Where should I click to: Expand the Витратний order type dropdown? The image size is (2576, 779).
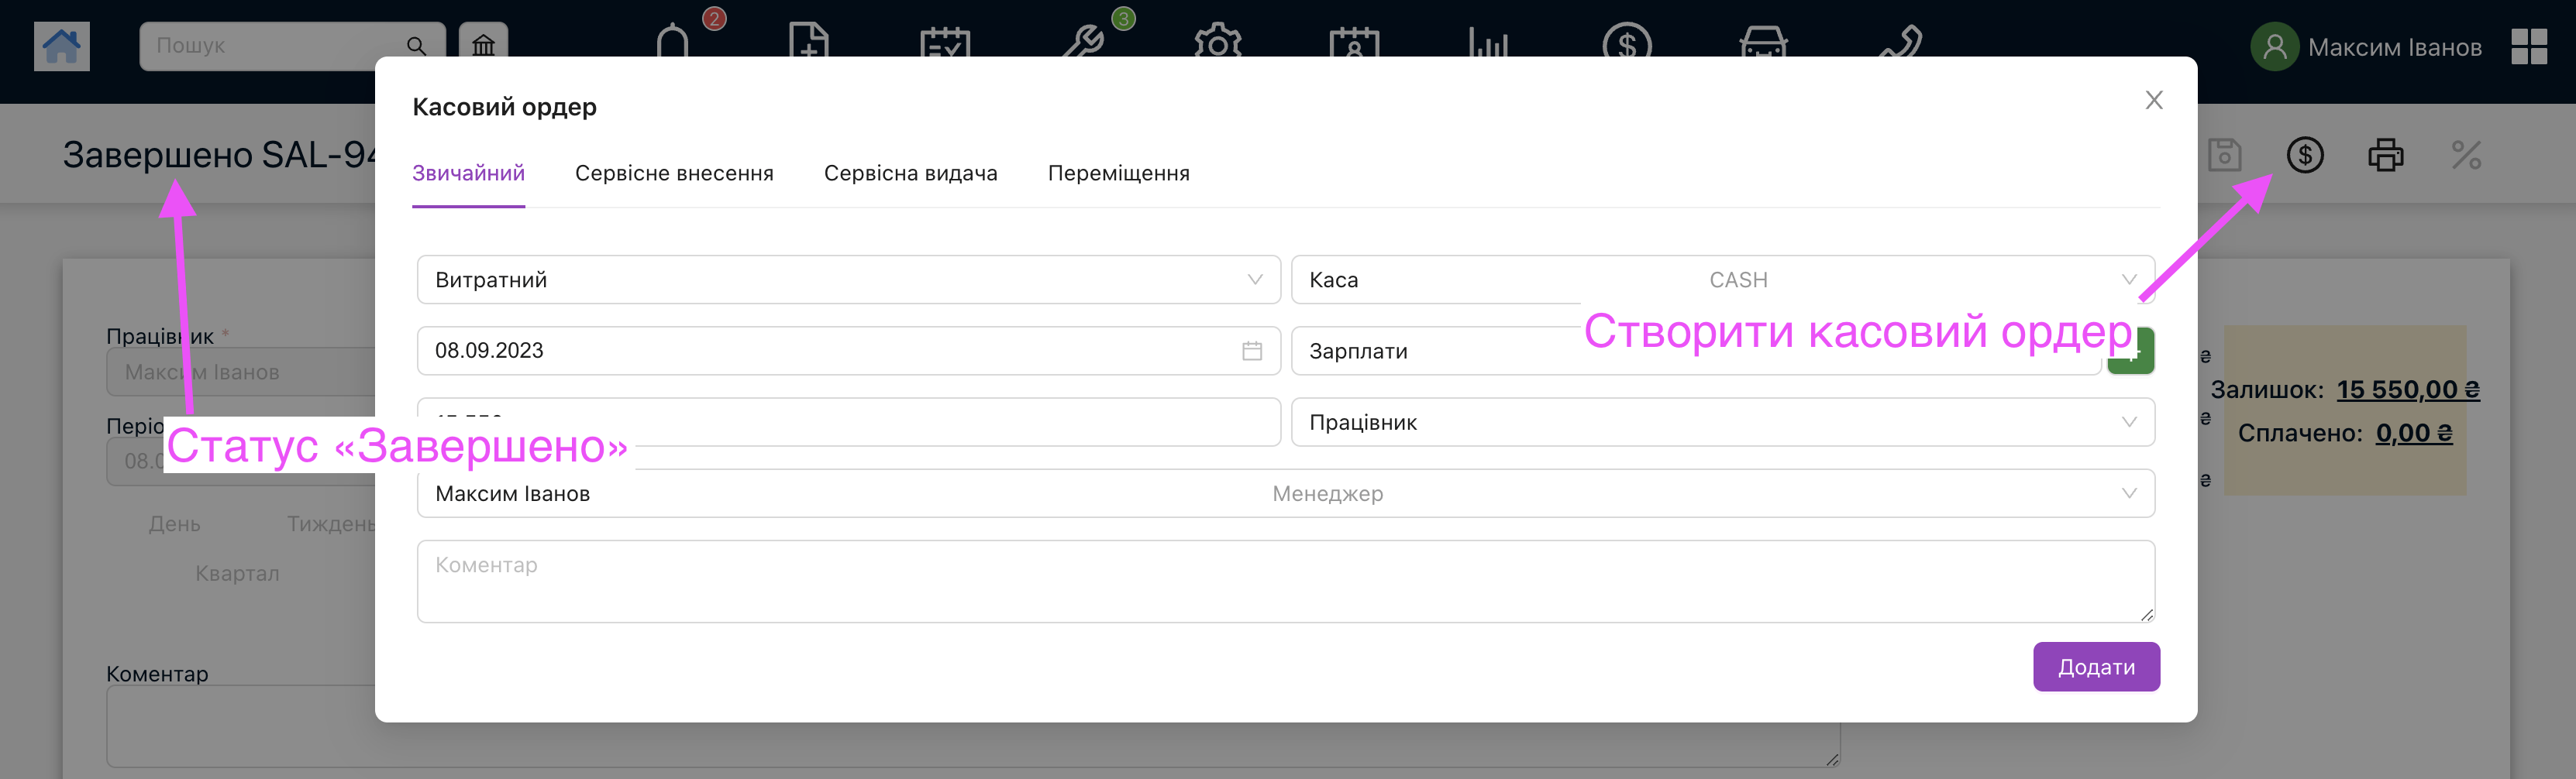click(x=848, y=280)
